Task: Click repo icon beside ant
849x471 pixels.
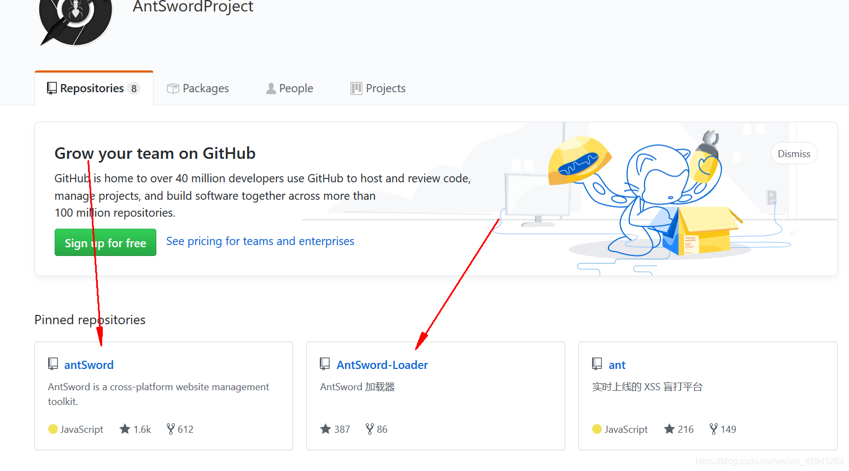Action: point(597,364)
